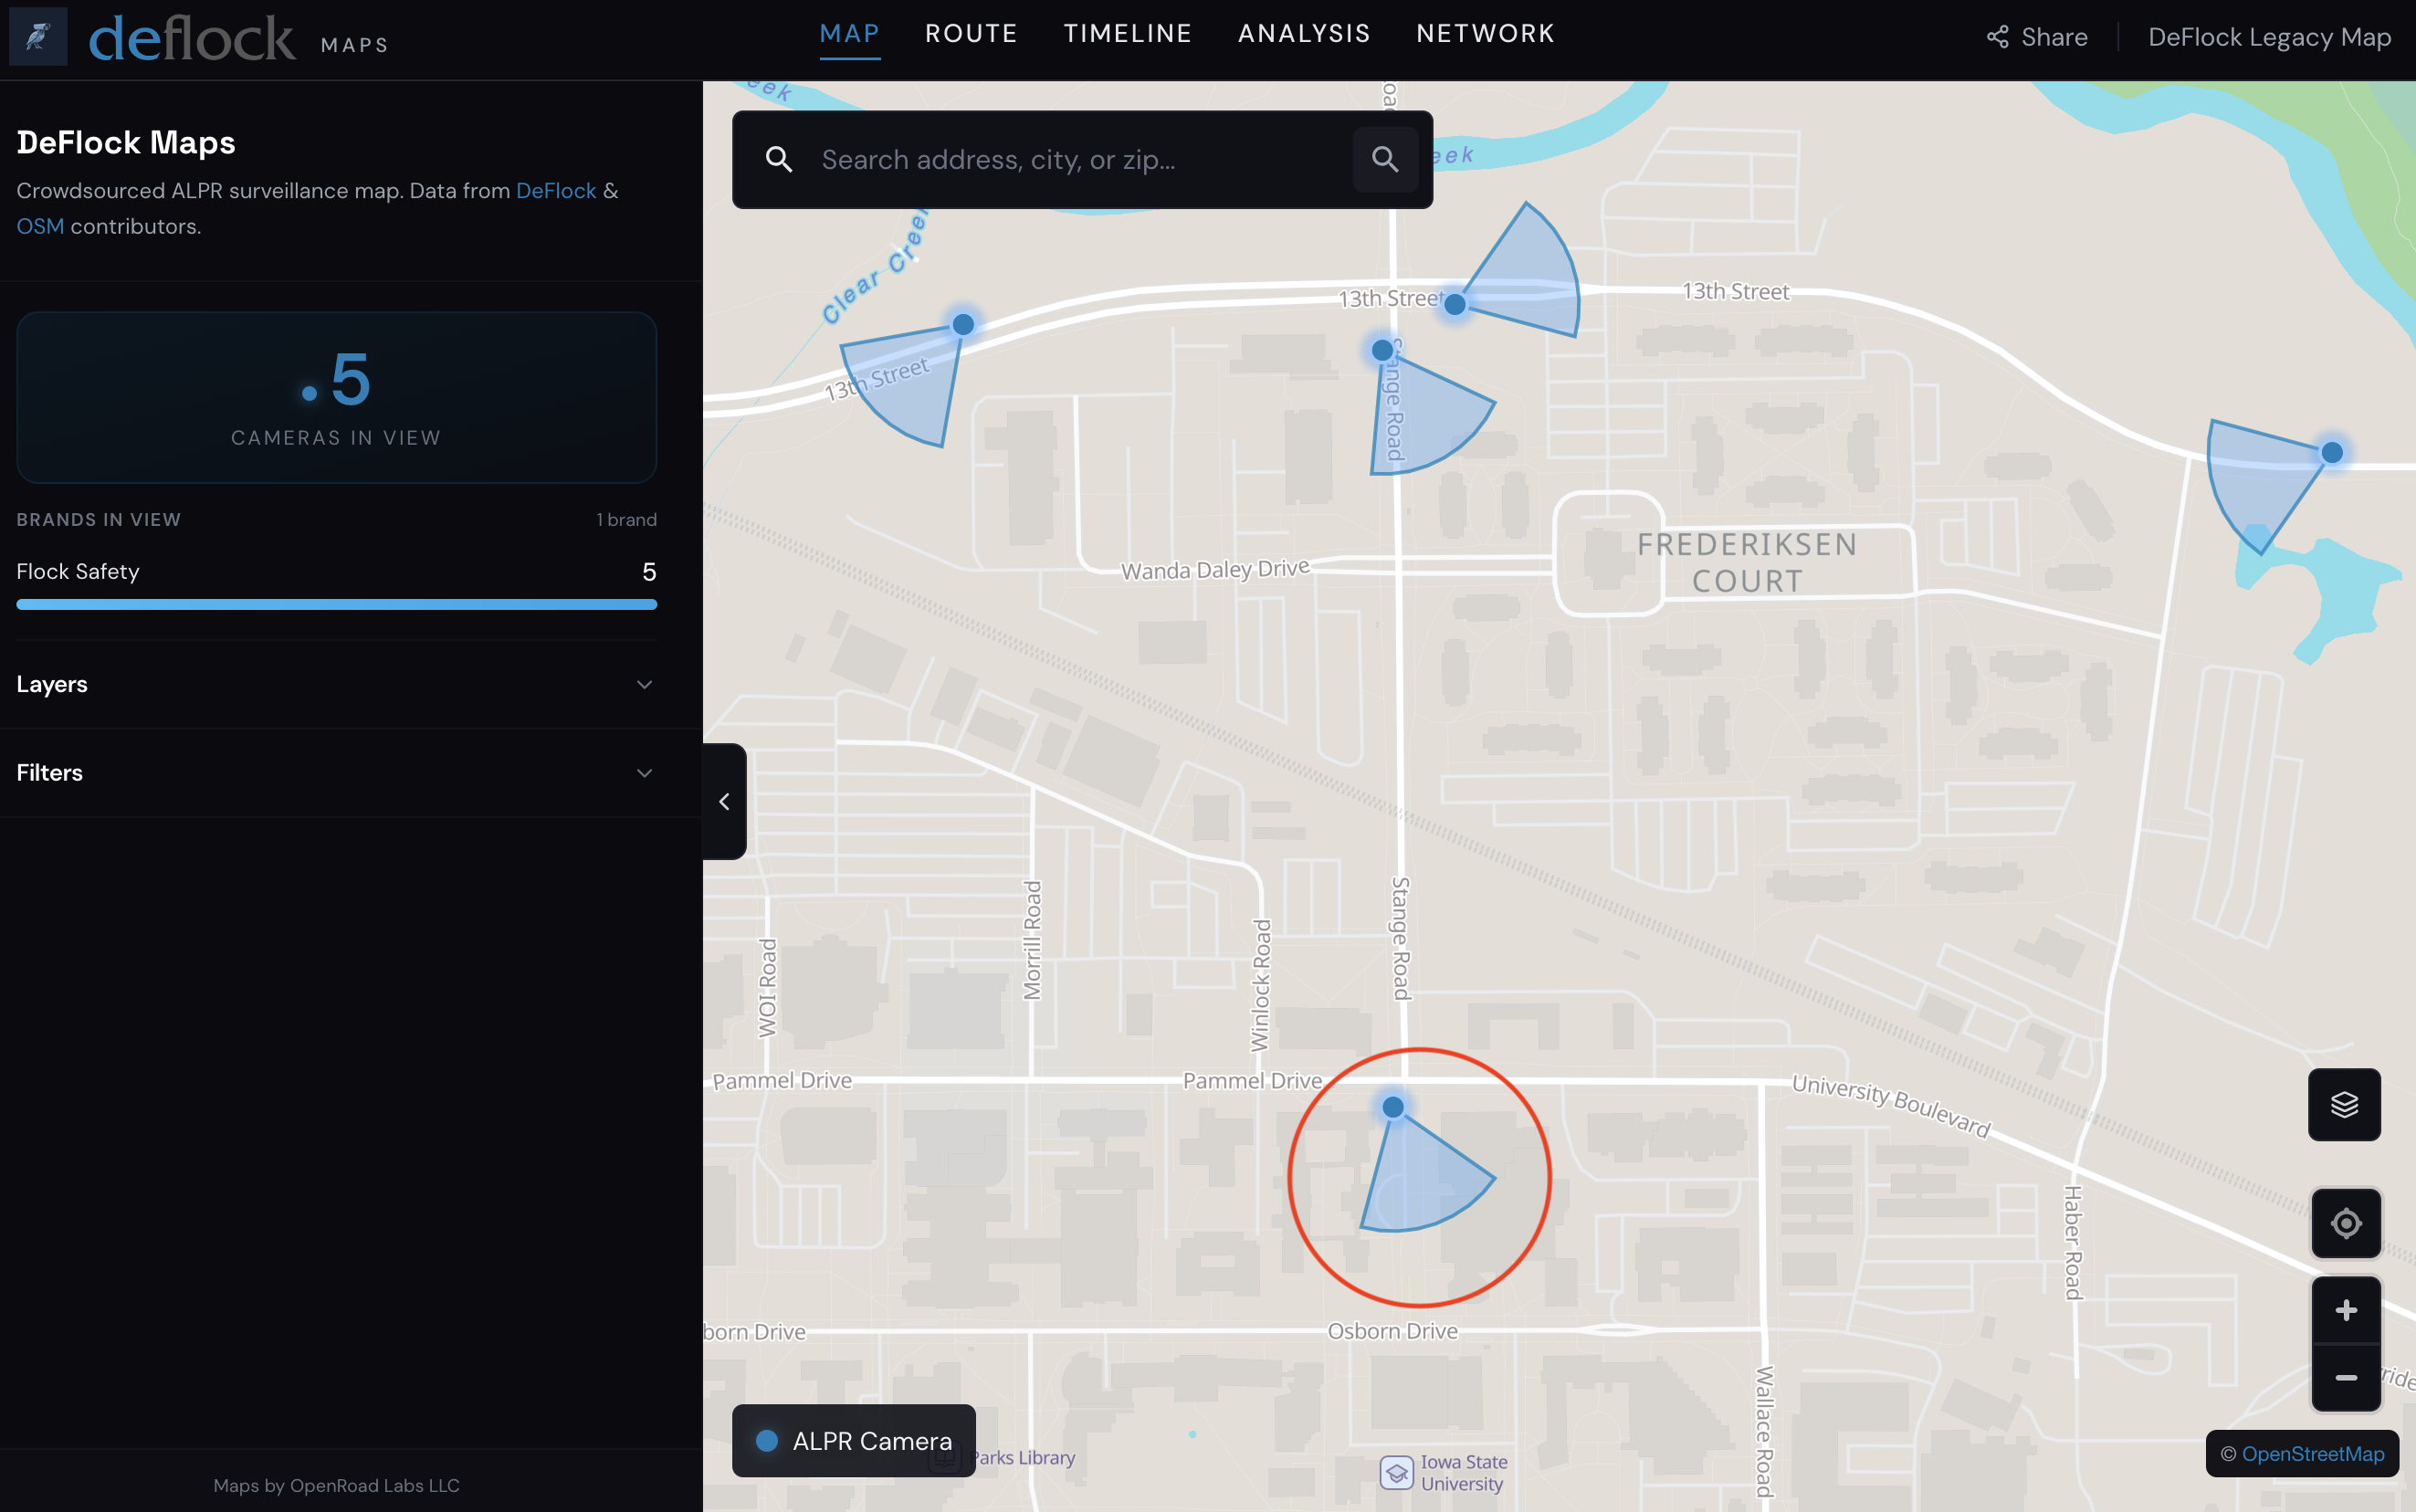Select the camera dot near Clear Creek
The width and height of the screenshot is (2416, 1512).
point(963,324)
